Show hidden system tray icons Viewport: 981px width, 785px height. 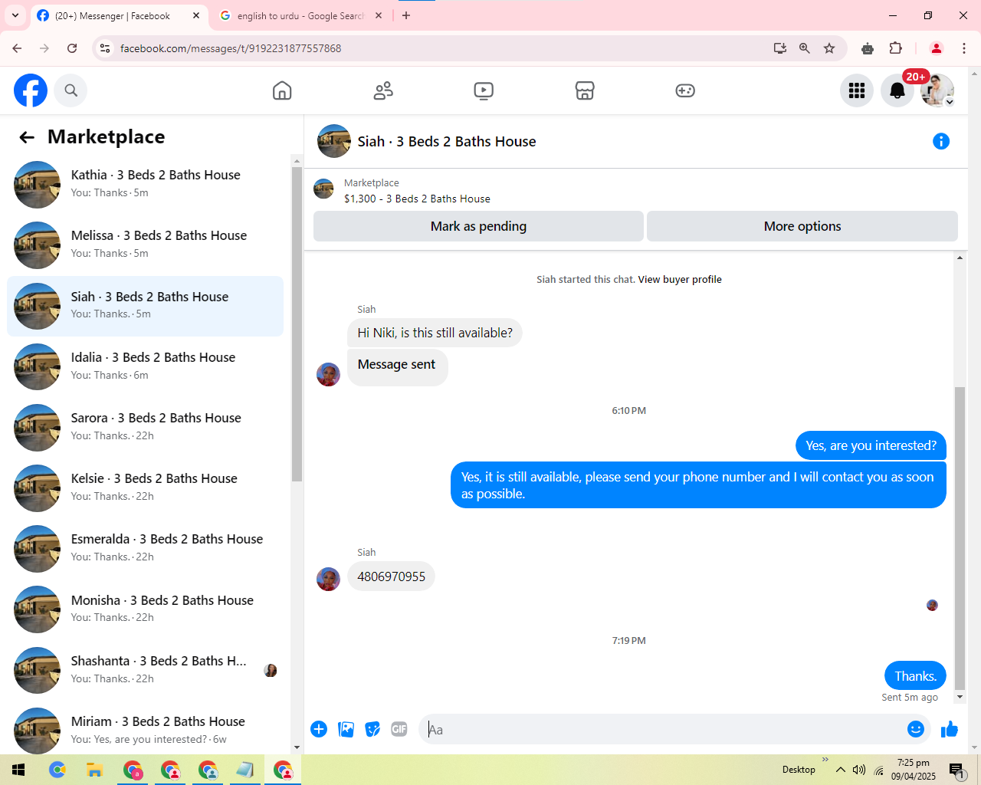click(x=841, y=770)
